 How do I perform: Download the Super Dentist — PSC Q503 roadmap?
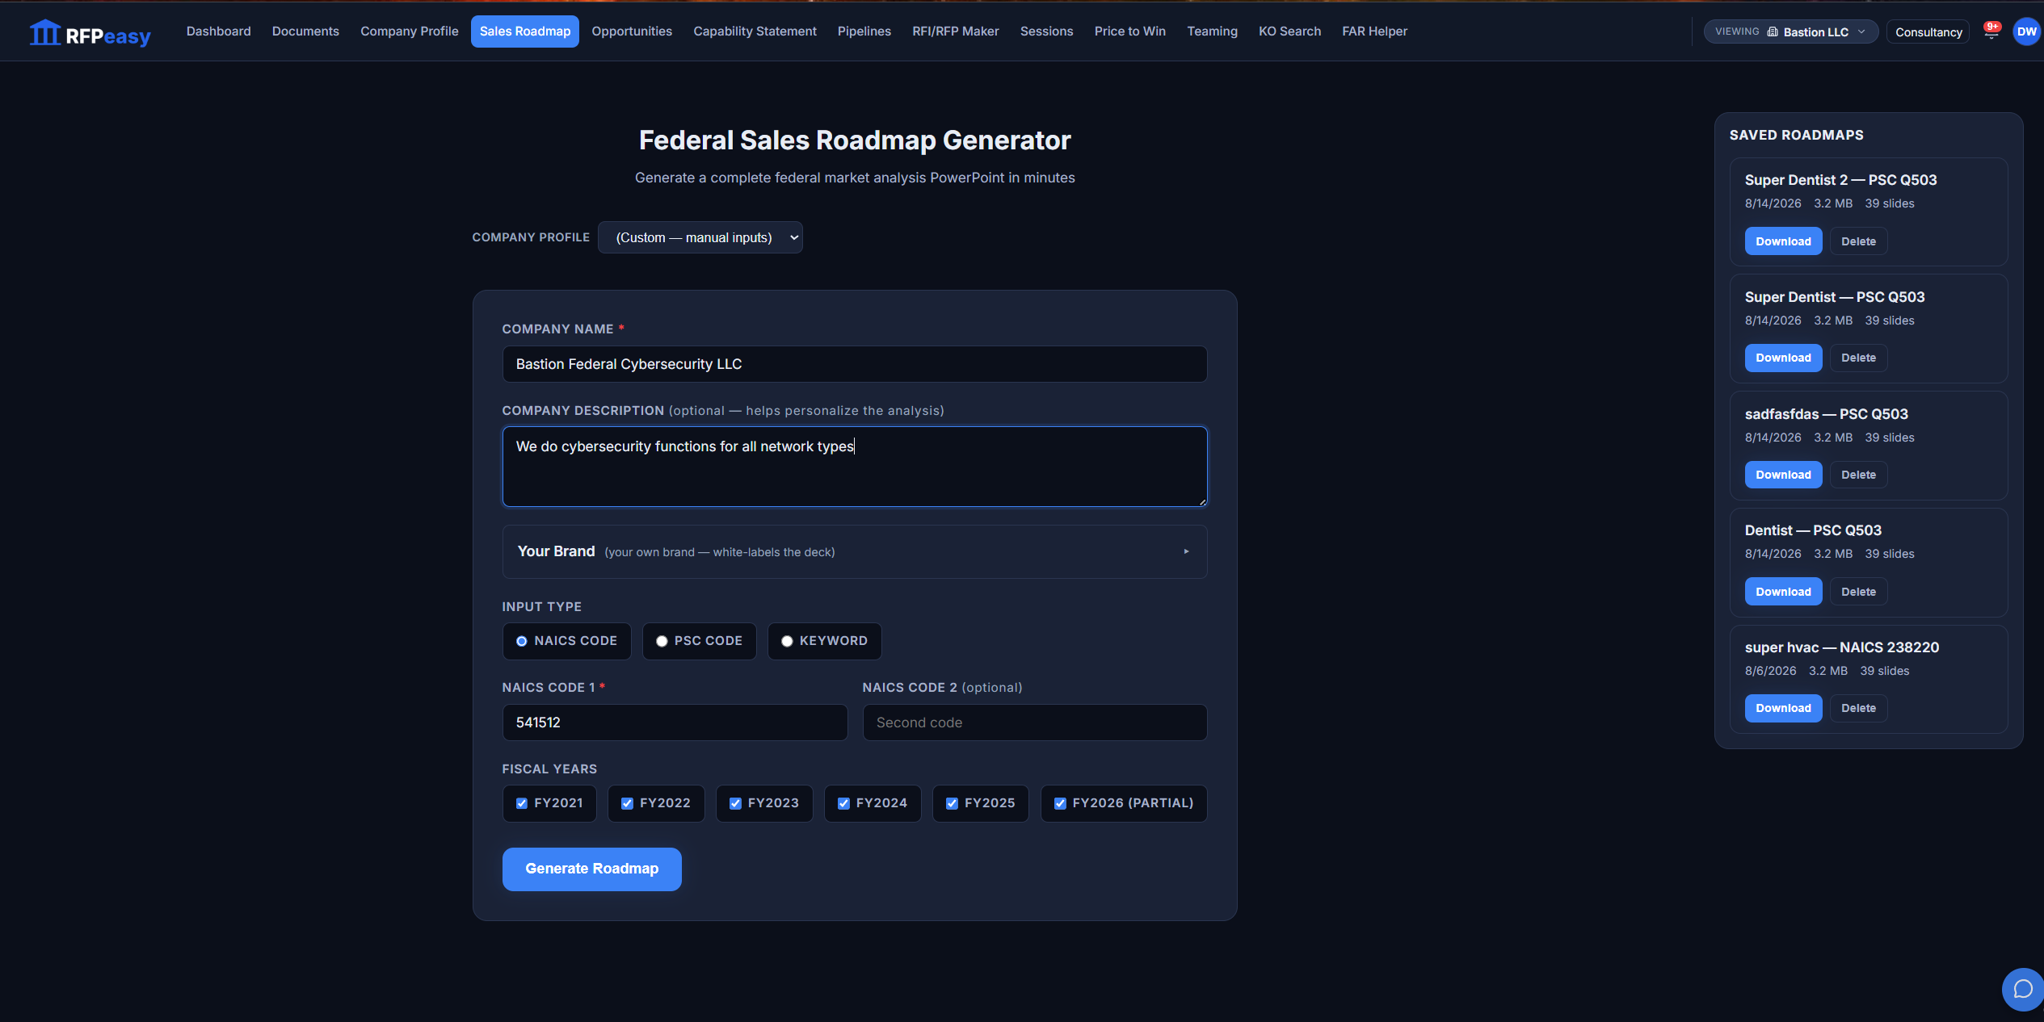(1783, 358)
